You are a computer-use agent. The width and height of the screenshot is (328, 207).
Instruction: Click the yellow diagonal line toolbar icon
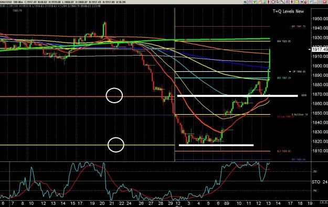point(259,2)
